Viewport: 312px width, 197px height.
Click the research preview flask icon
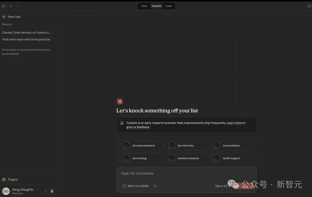(122, 123)
